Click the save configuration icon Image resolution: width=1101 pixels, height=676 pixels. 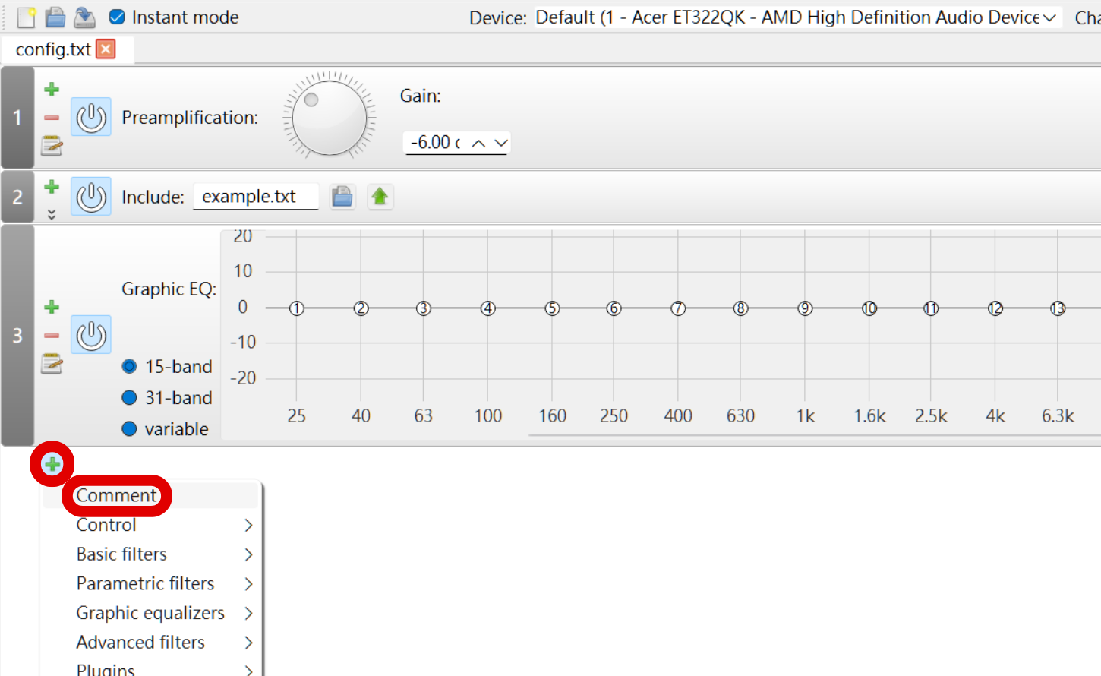tap(84, 17)
